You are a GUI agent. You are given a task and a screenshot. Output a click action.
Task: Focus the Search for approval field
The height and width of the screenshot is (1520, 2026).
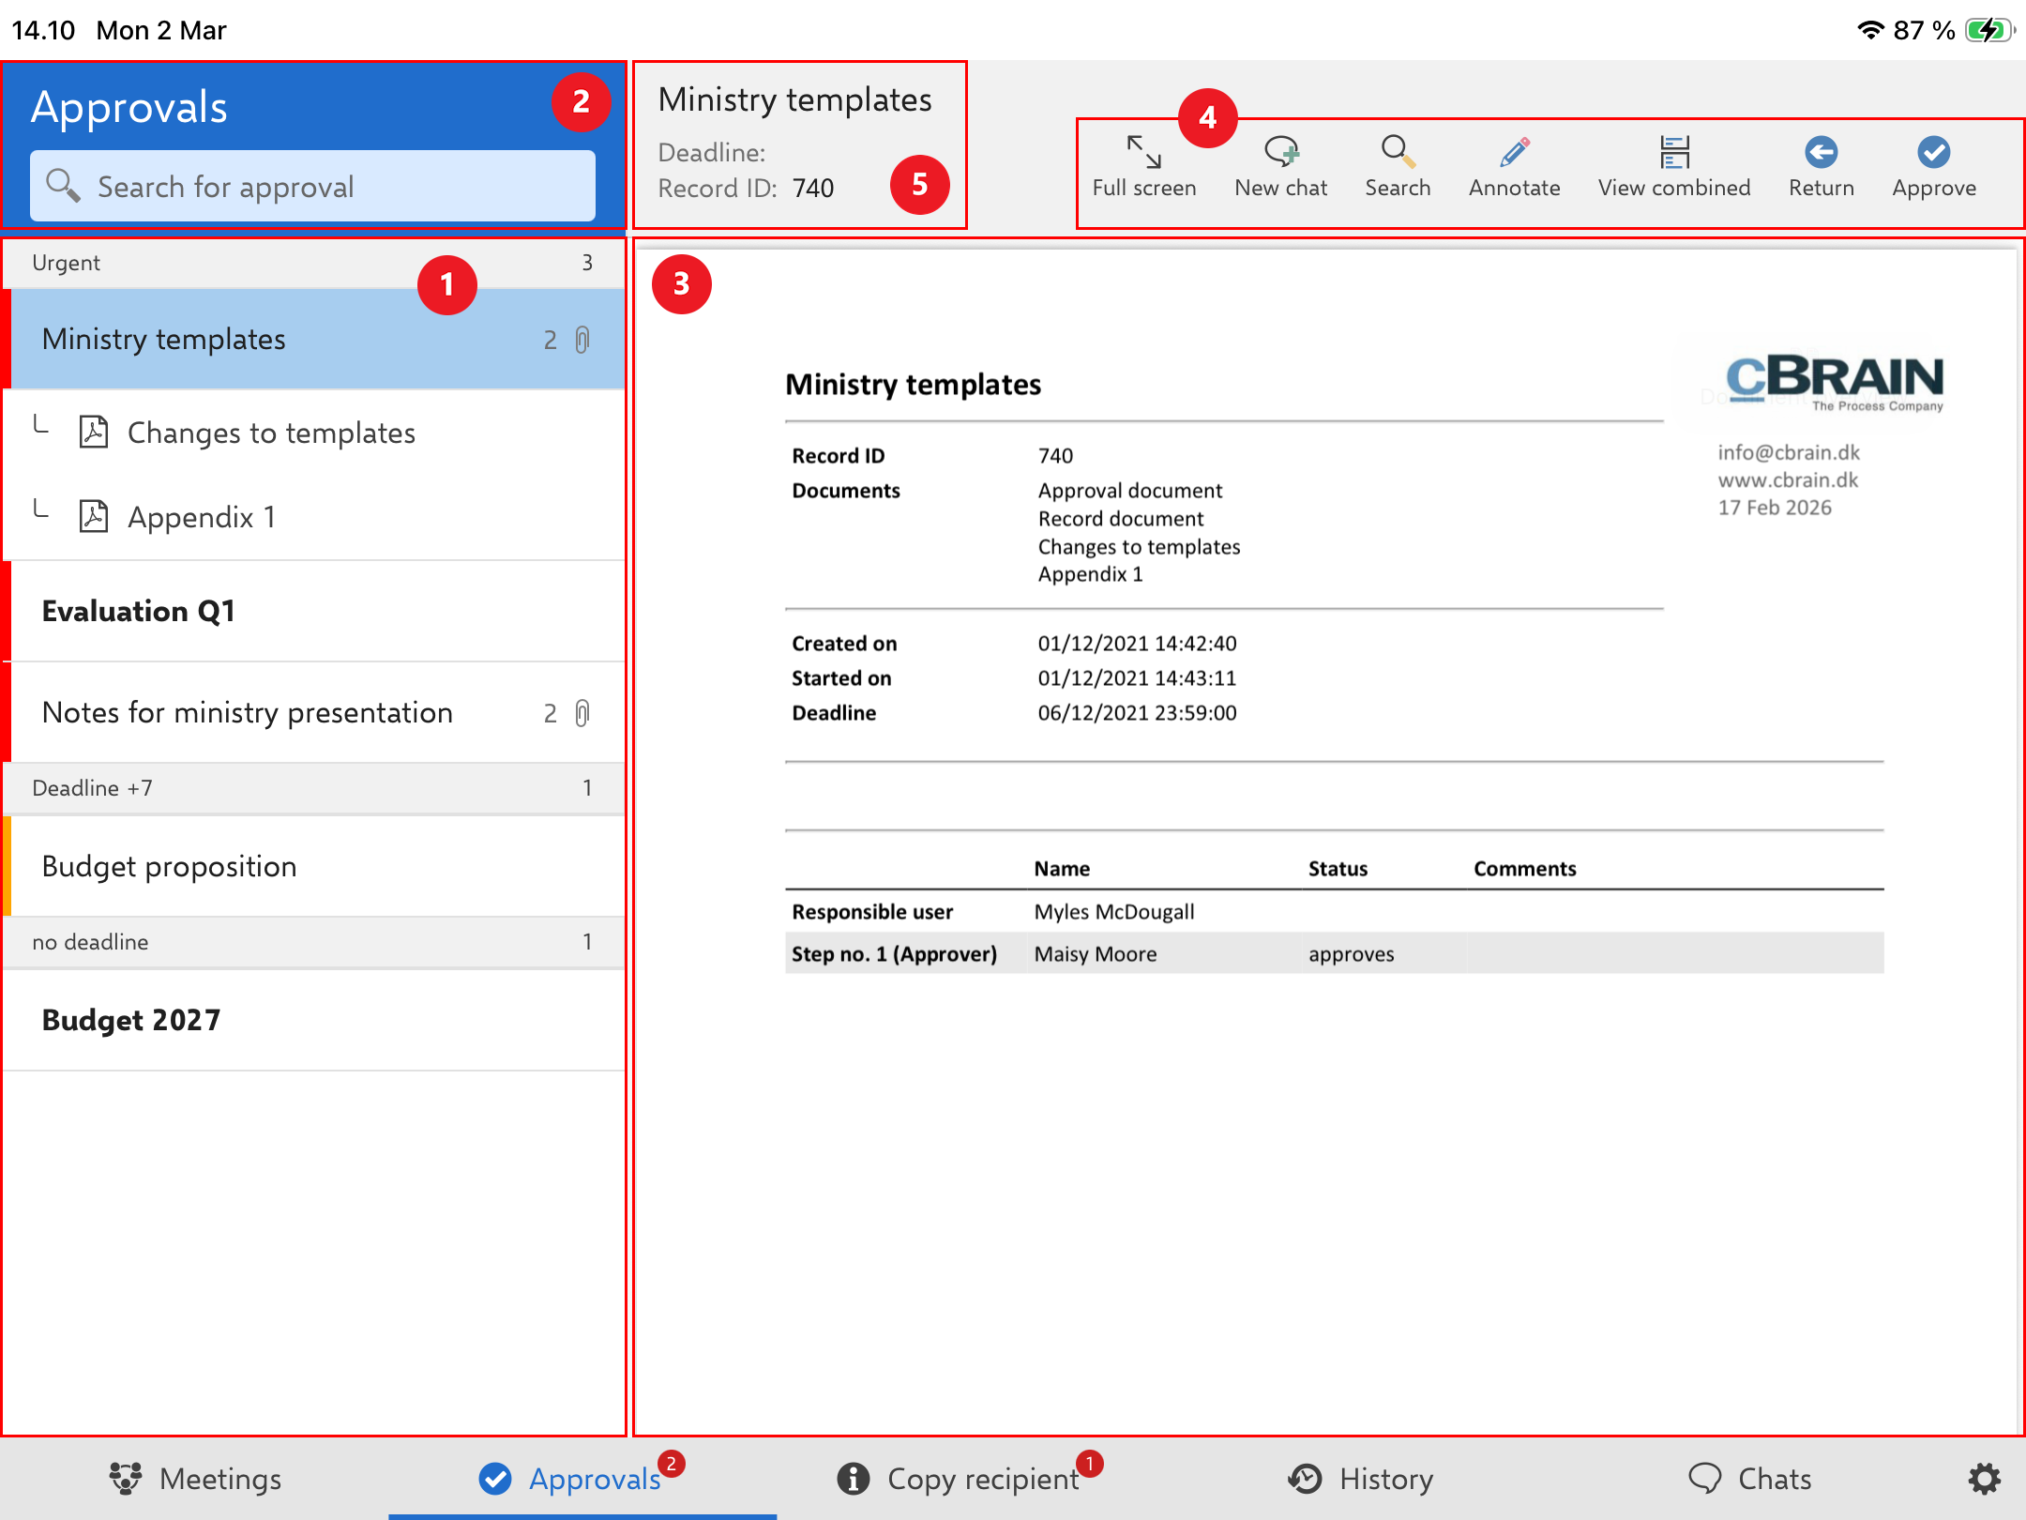[312, 186]
